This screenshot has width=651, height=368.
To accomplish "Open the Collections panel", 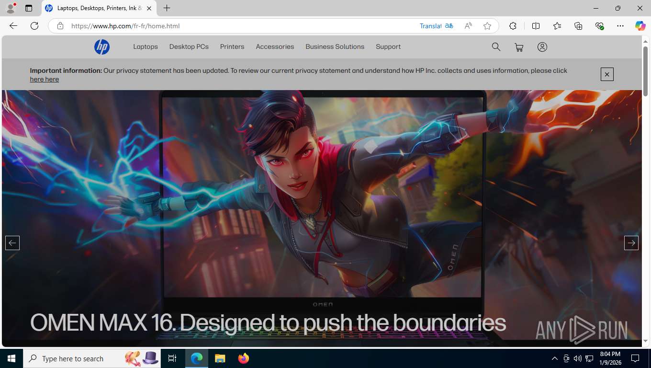I will click(x=578, y=26).
